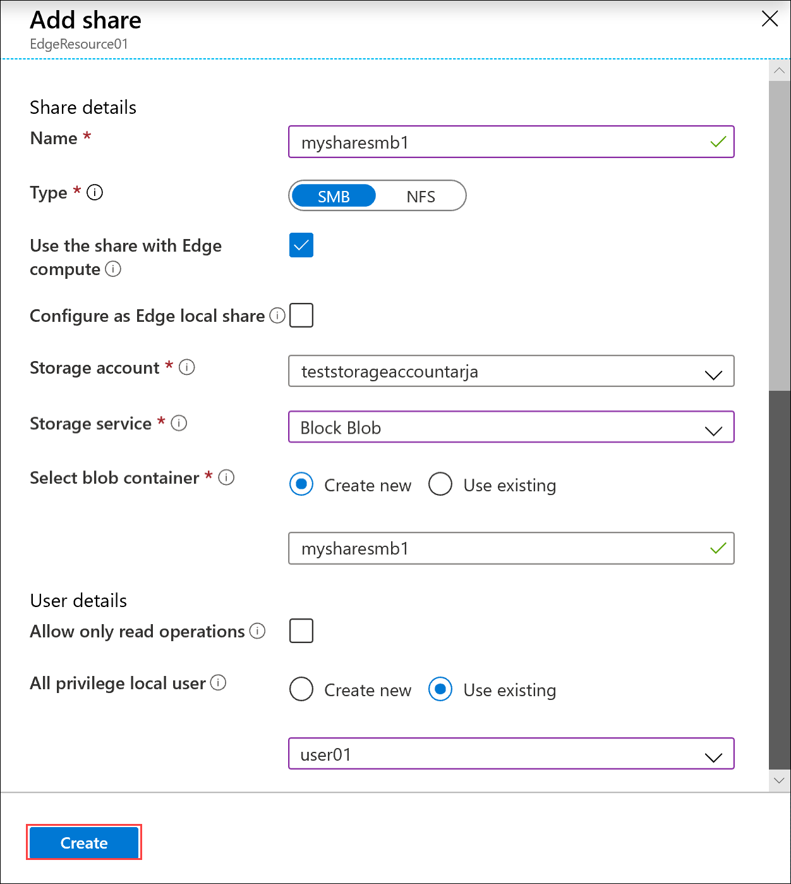Click the Edge local share info icon
The width and height of the screenshot is (791, 884).
tap(277, 316)
